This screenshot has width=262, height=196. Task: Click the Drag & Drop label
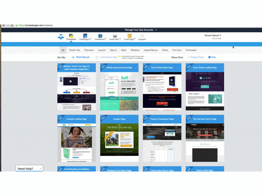tap(197, 57)
